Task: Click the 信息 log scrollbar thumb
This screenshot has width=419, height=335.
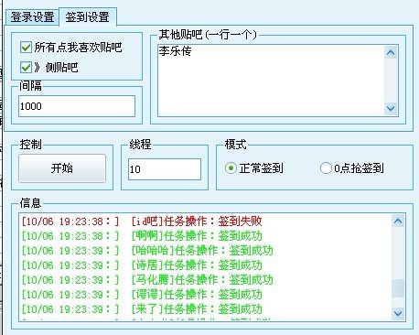Action: [398, 288]
